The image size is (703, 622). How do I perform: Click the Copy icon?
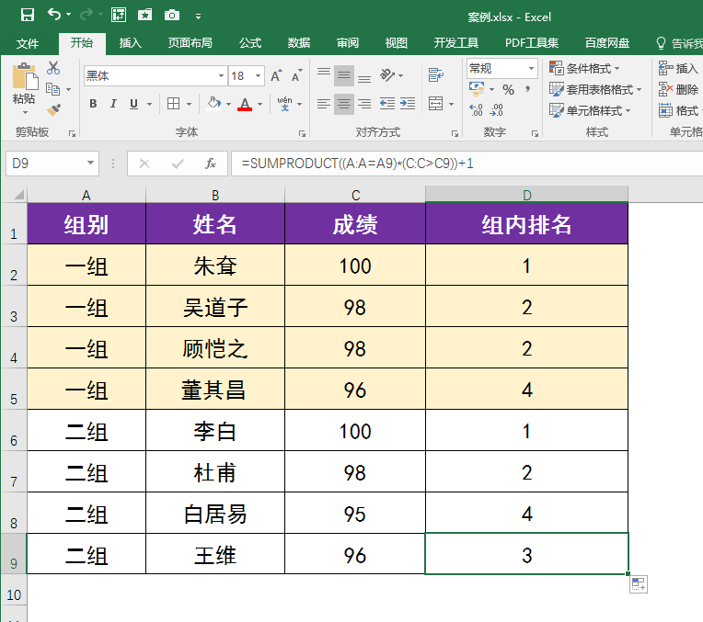click(x=53, y=89)
